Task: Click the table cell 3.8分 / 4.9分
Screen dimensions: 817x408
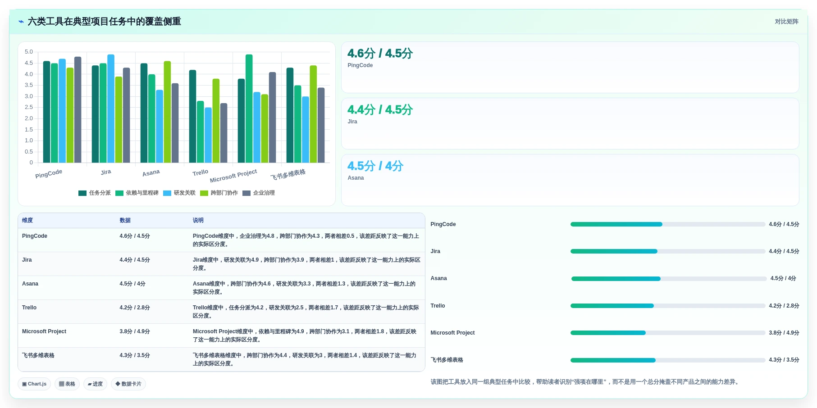Action: click(135, 331)
